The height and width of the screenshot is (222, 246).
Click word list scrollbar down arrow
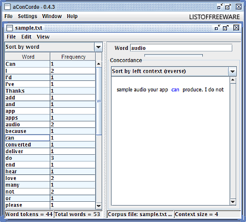coord(98,206)
